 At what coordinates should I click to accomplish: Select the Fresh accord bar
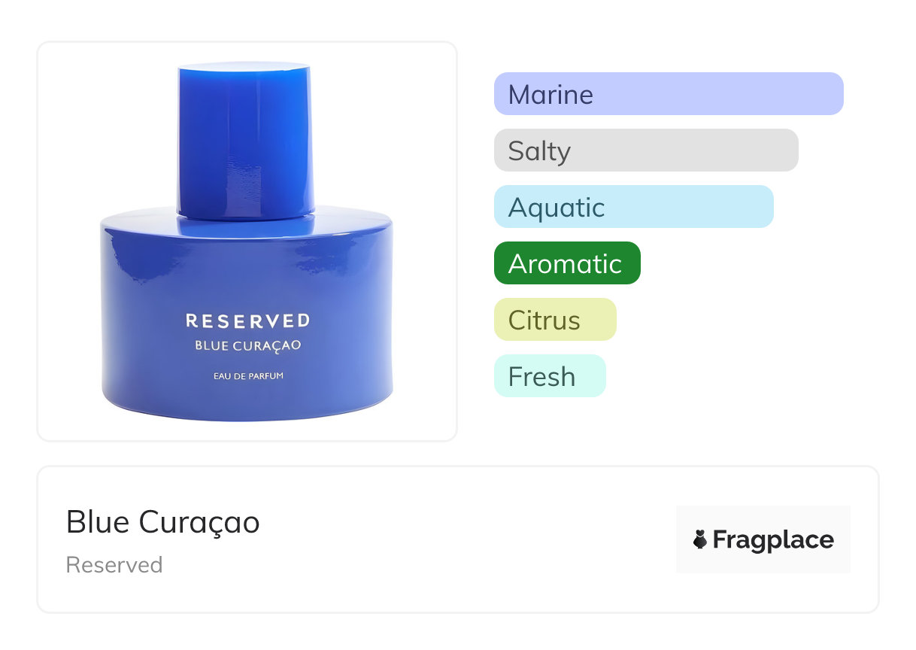pyautogui.click(x=550, y=376)
